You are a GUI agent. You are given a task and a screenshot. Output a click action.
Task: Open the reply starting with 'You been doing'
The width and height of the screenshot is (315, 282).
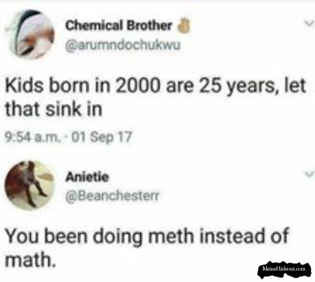point(146,248)
